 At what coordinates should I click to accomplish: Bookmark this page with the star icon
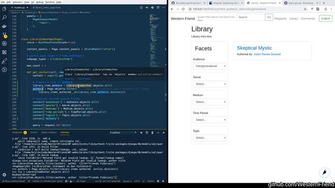click(305, 9)
